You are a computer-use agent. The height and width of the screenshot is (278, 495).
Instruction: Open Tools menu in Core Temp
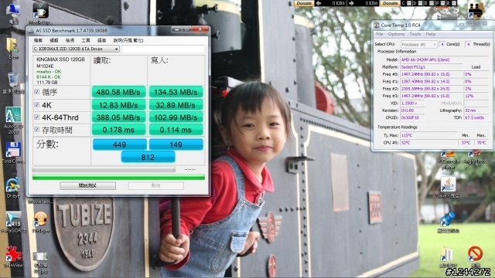coord(415,34)
